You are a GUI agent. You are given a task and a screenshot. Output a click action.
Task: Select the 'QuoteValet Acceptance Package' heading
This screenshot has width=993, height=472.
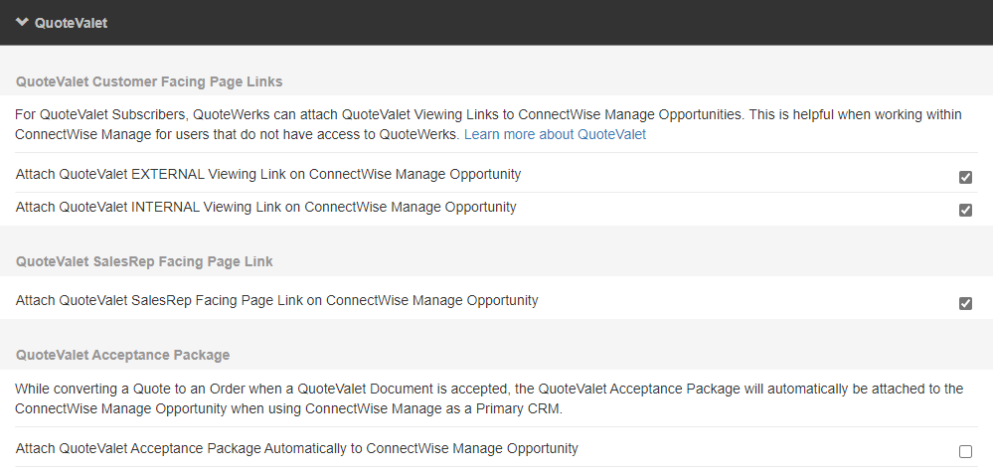point(122,355)
